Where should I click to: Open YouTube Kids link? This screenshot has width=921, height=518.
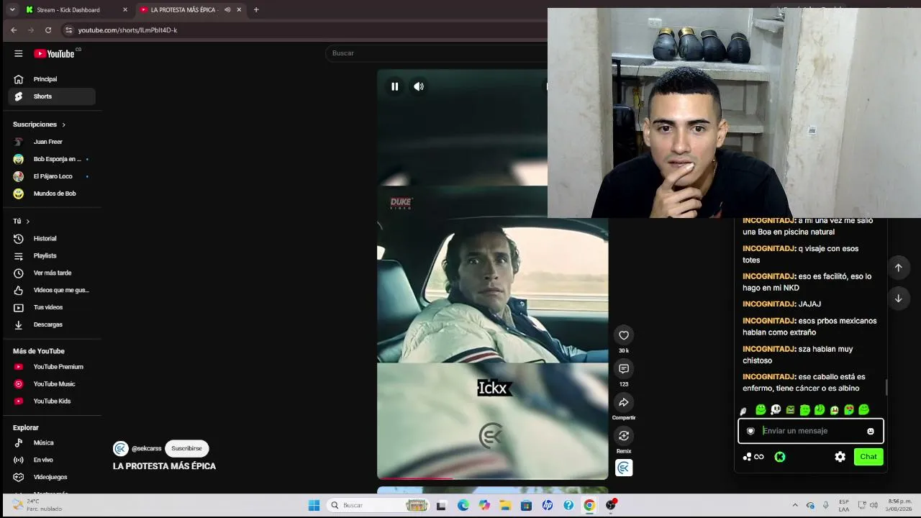pos(52,401)
